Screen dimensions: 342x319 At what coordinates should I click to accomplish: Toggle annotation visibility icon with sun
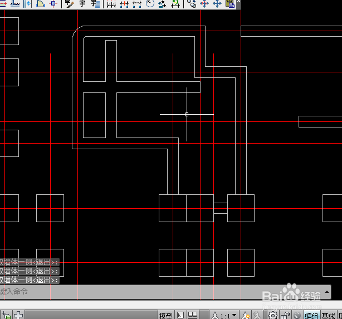coord(245,315)
